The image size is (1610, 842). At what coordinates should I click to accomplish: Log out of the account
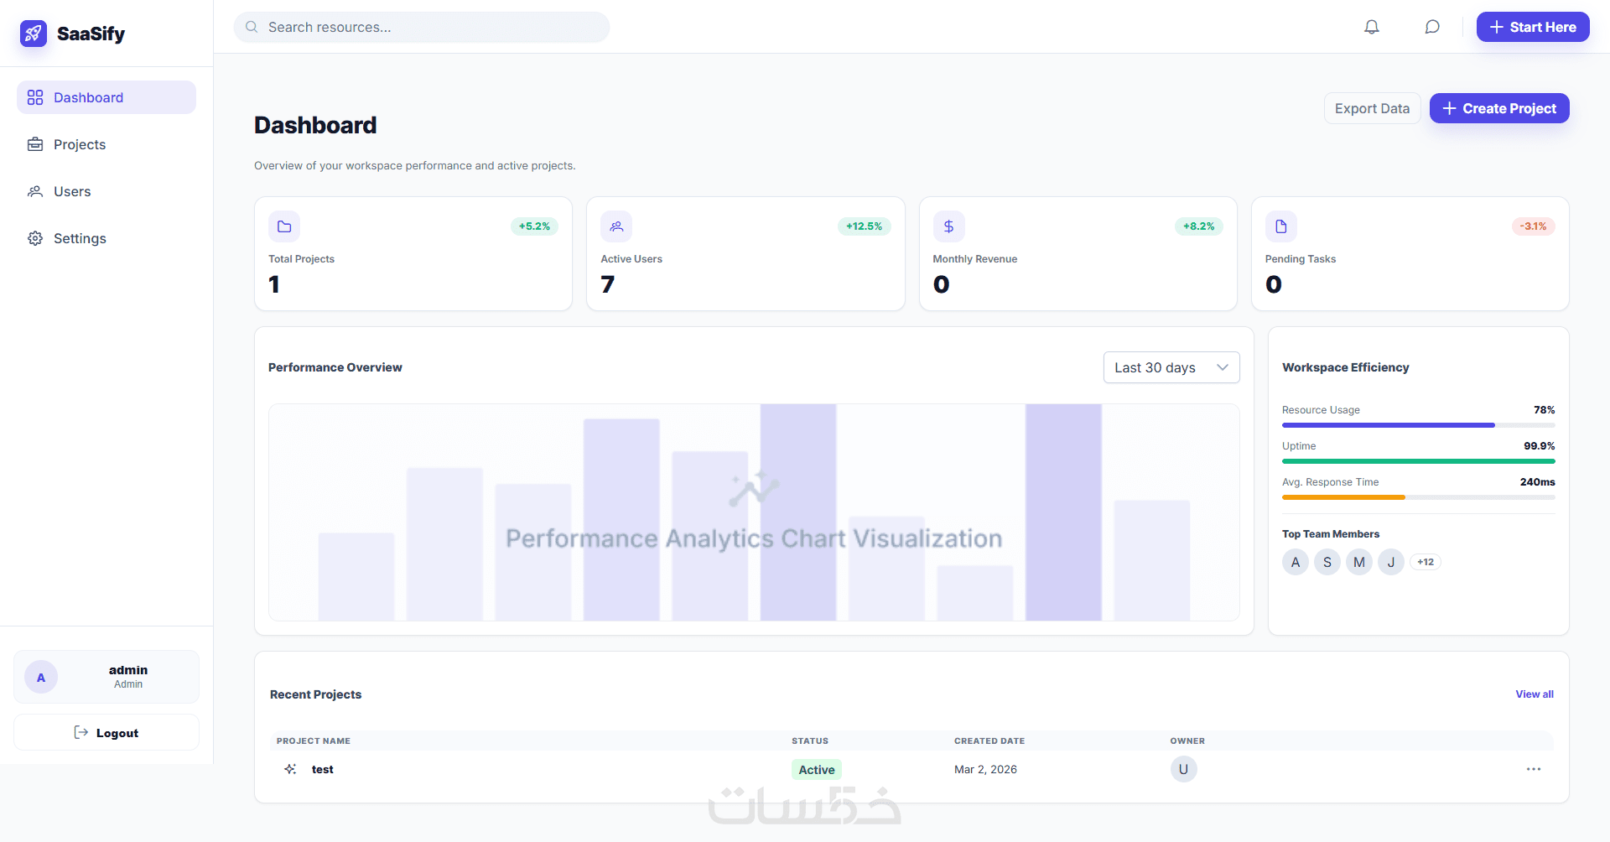click(x=106, y=732)
